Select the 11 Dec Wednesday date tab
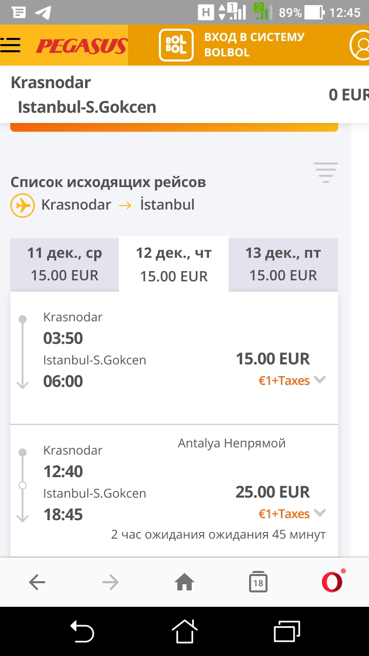369x656 pixels. tap(65, 264)
